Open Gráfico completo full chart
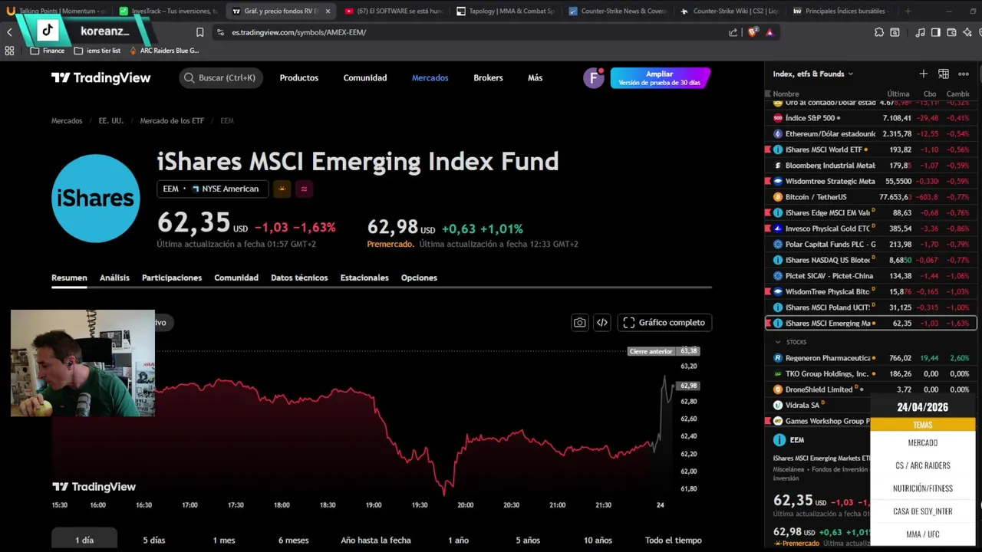 664,323
